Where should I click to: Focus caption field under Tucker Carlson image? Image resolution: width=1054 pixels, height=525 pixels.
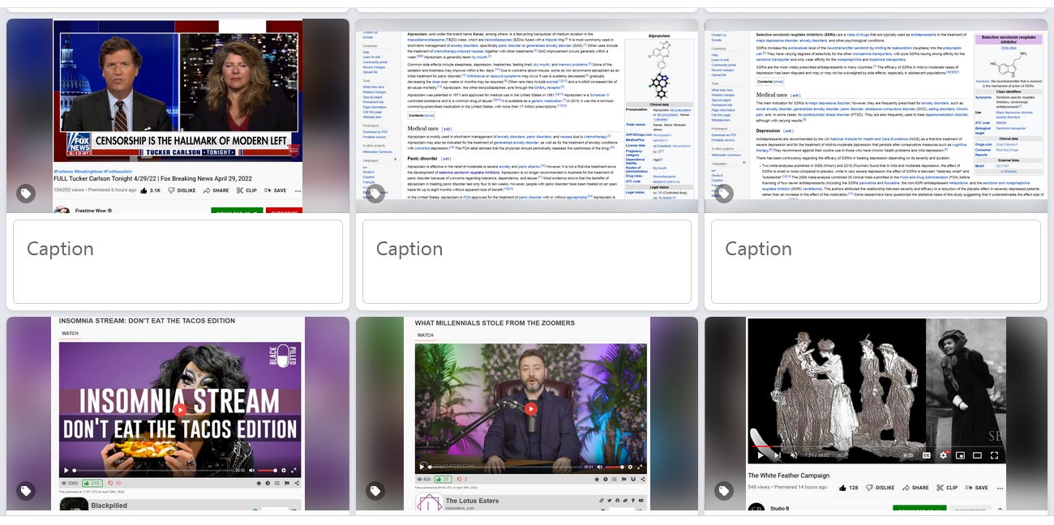(x=178, y=261)
